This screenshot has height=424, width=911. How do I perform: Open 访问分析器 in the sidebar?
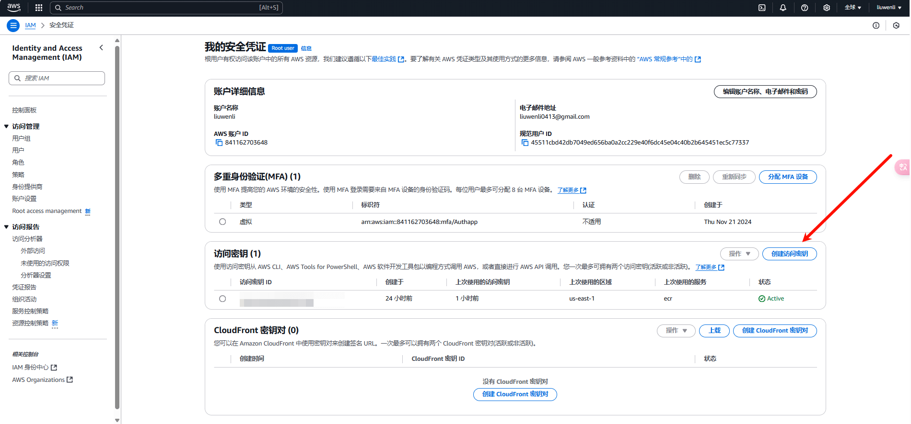[27, 239]
